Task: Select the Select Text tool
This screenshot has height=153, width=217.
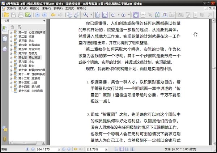Action: pyautogui.click(x=165, y=15)
